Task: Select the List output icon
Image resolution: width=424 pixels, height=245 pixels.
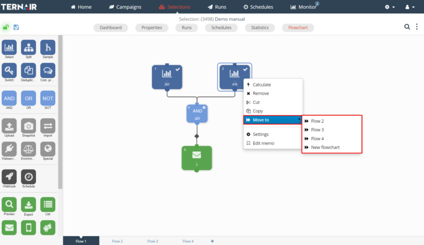Action: pos(48,205)
